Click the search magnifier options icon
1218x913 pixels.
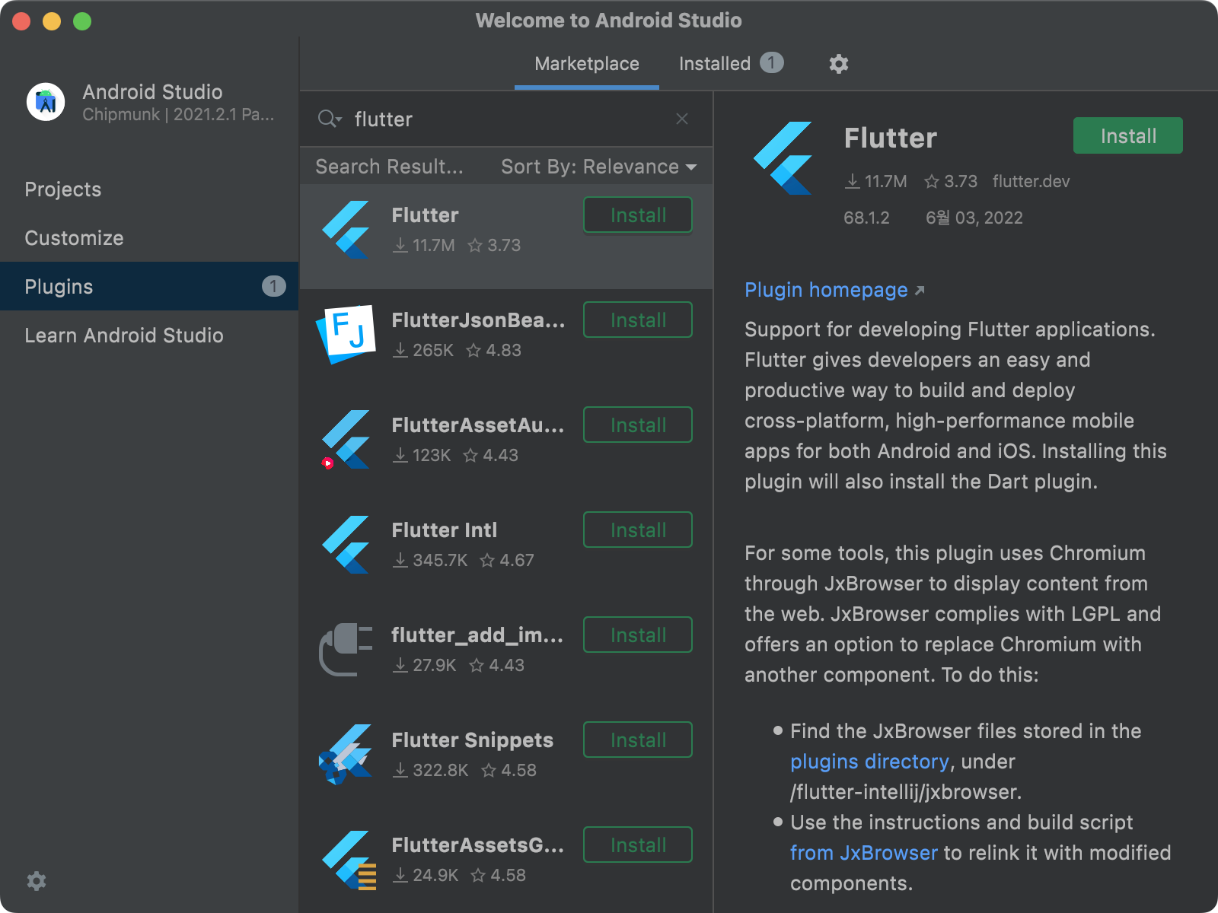coord(330,119)
